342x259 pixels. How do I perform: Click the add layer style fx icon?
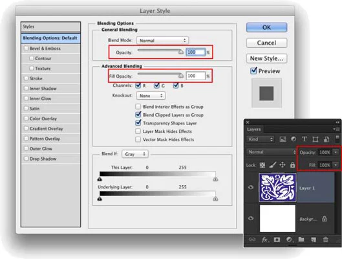[x=264, y=240]
